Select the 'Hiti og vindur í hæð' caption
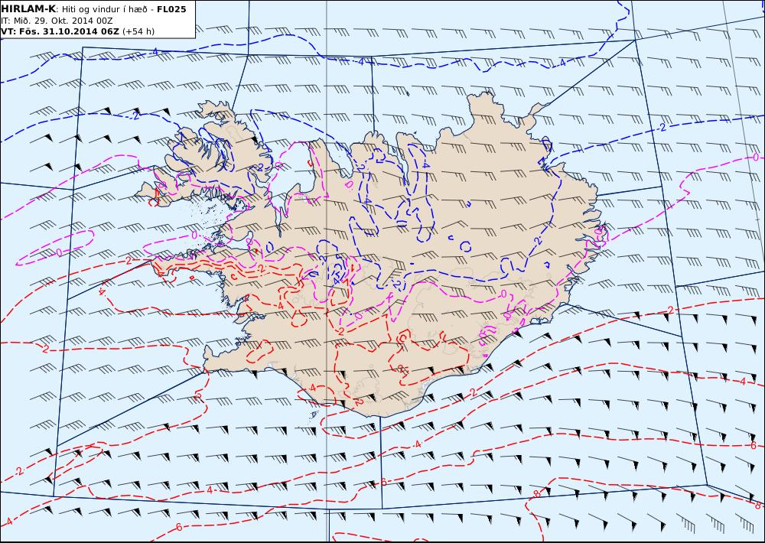This screenshot has height=543, width=765. click(x=104, y=9)
